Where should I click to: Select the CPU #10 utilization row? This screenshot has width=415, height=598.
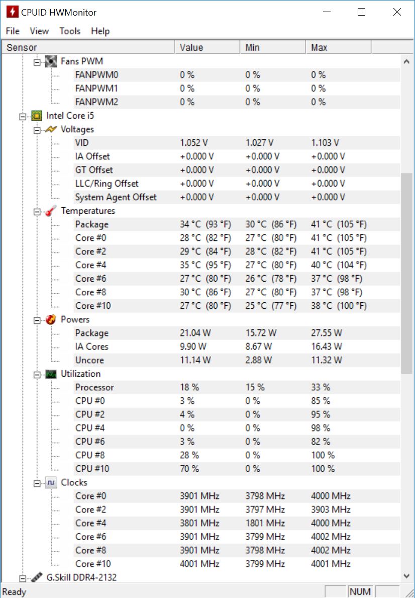coord(92,469)
